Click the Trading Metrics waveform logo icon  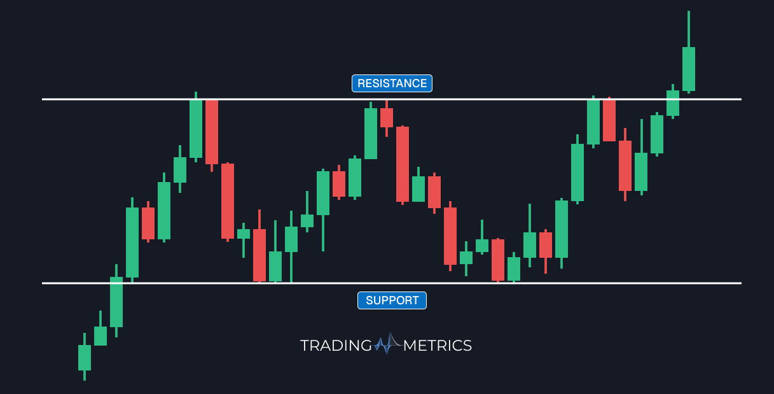[x=387, y=344]
